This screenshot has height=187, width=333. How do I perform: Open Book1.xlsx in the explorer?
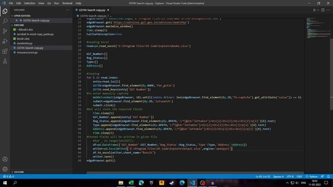point(23,38)
